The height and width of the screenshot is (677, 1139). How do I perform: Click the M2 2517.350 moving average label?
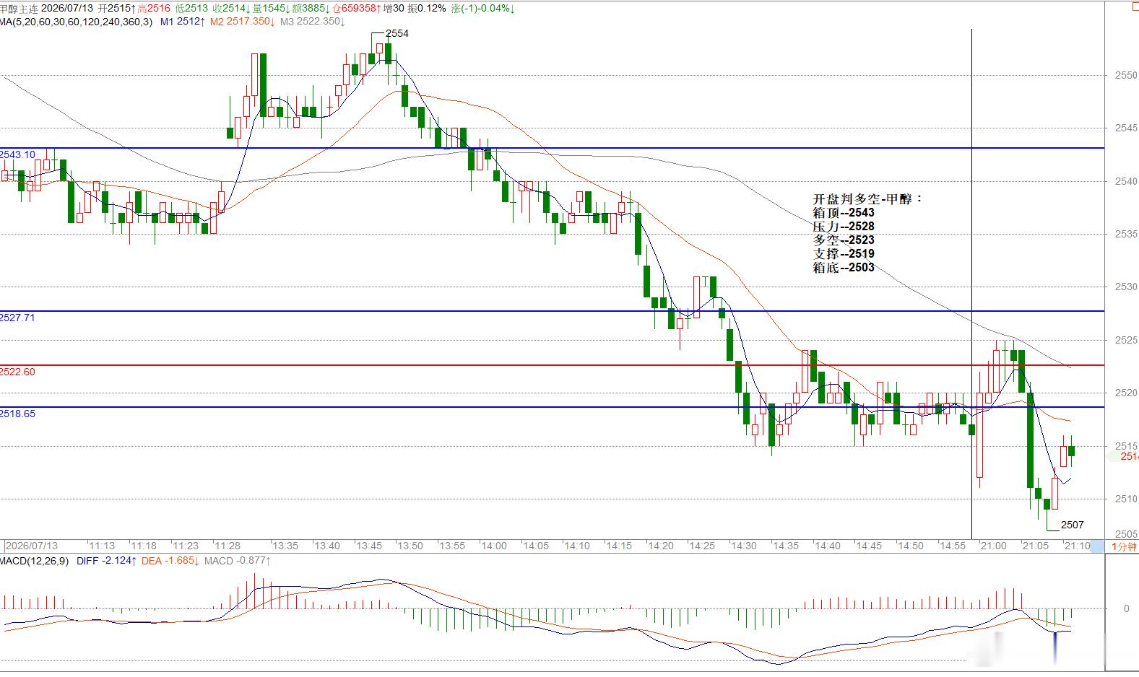(x=243, y=22)
